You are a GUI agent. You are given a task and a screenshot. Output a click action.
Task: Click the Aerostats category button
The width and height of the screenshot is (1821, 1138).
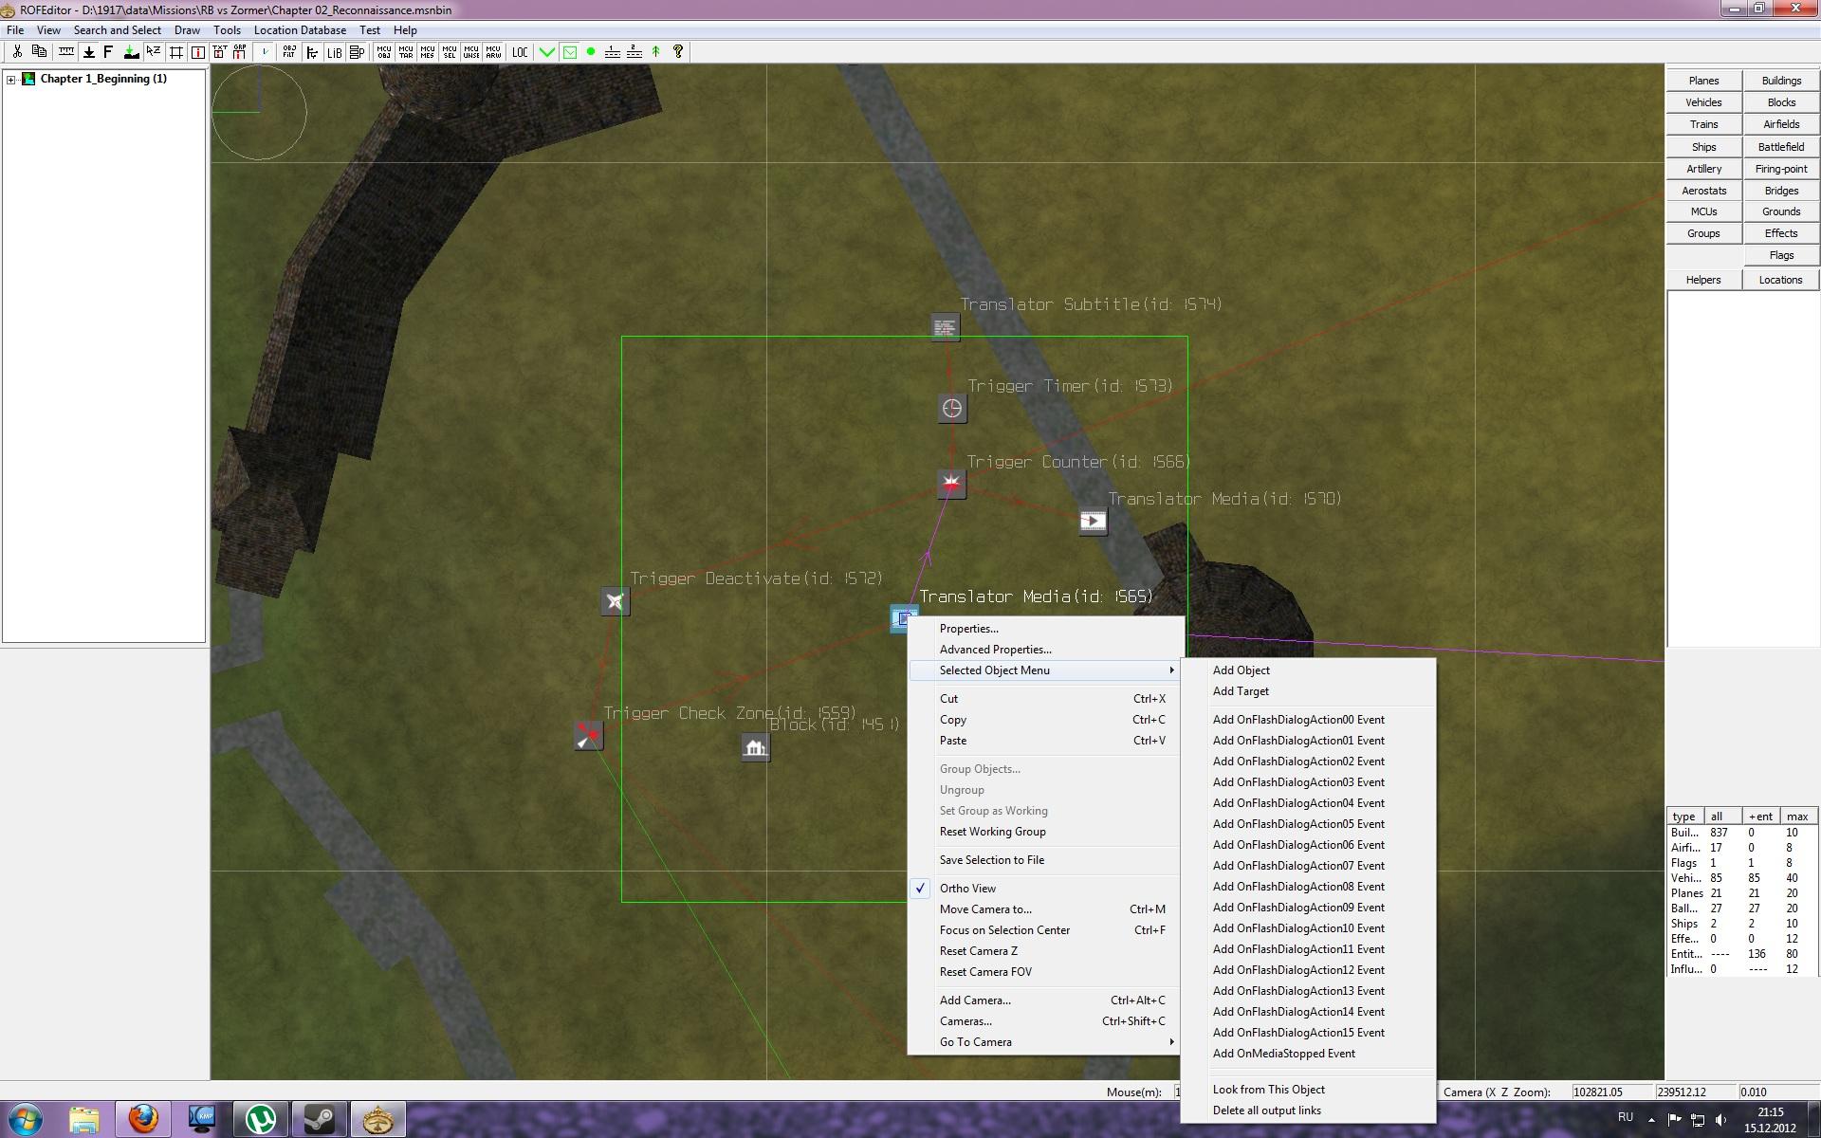pos(1703,191)
